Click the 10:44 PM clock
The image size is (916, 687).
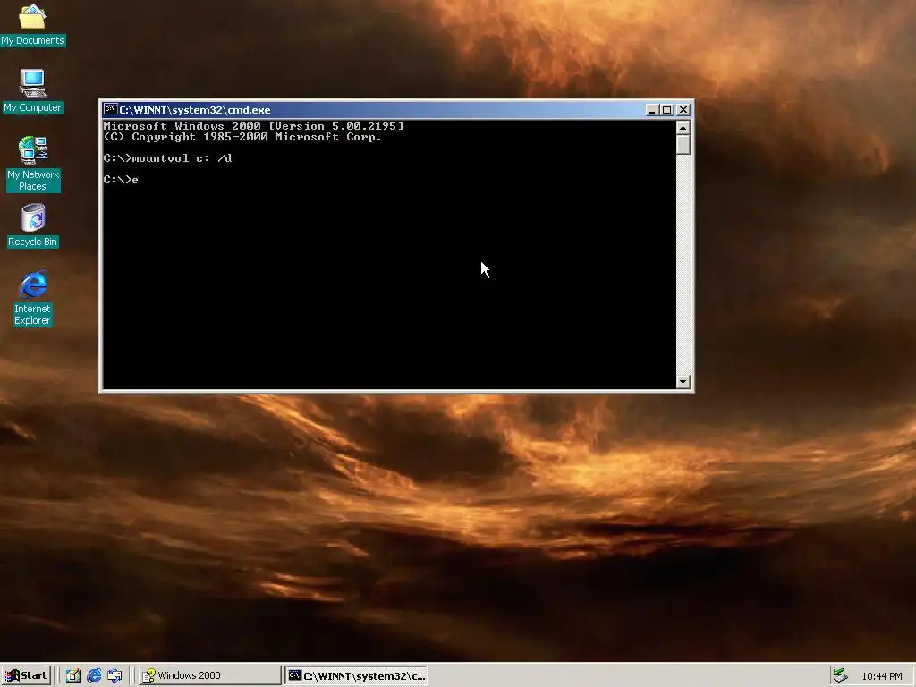881,676
